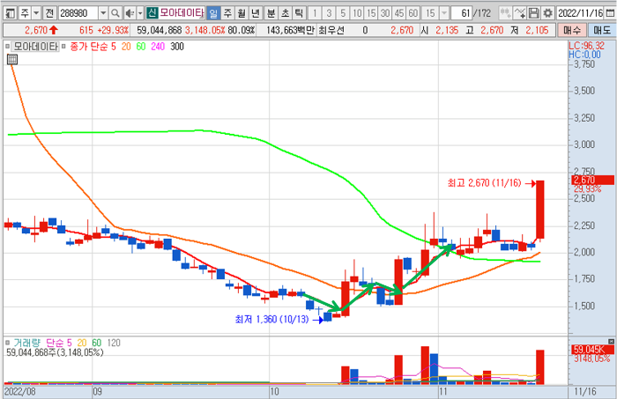Switch to the yearly 년 chart period
This screenshot has height=399, width=617.
(256, 13)
